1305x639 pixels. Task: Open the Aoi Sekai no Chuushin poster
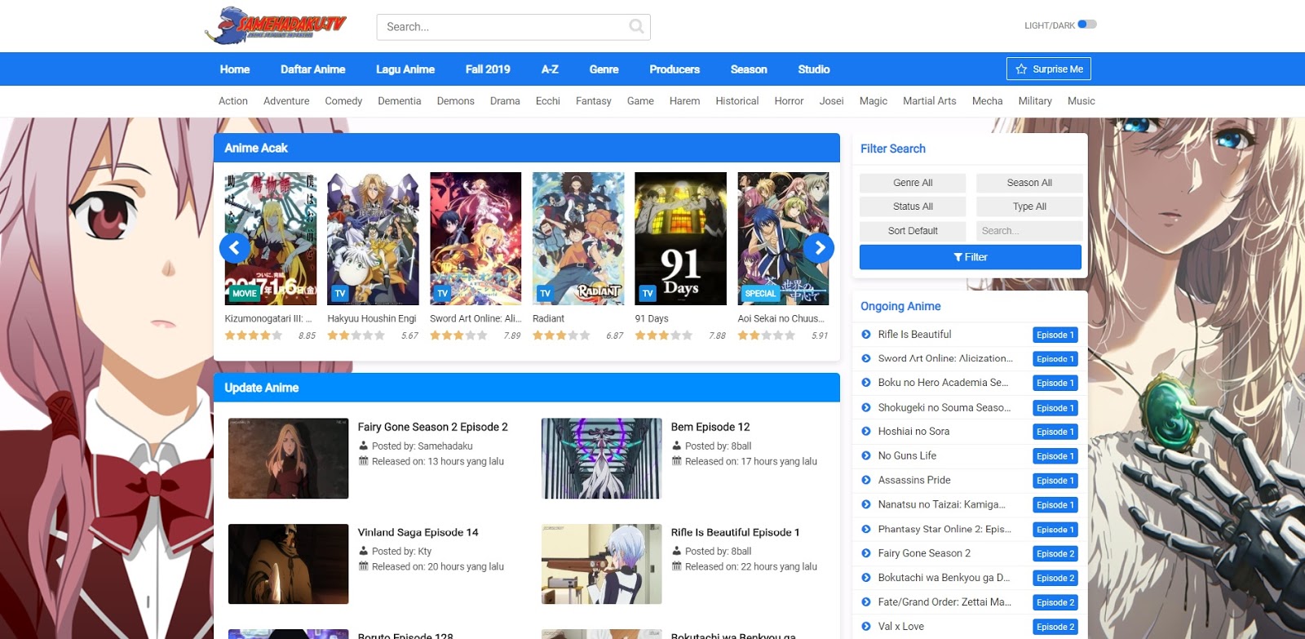pyautogui.click(x=783, y=238)
